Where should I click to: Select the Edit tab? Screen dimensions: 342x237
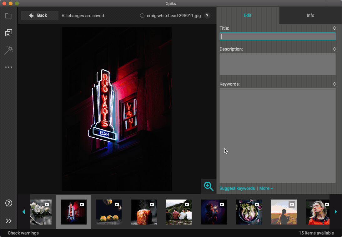pos(248,15)
